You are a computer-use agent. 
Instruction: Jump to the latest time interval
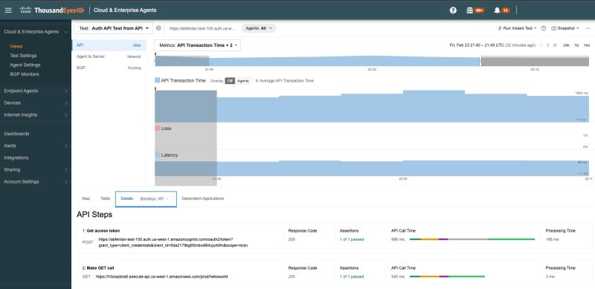(554, 45)
